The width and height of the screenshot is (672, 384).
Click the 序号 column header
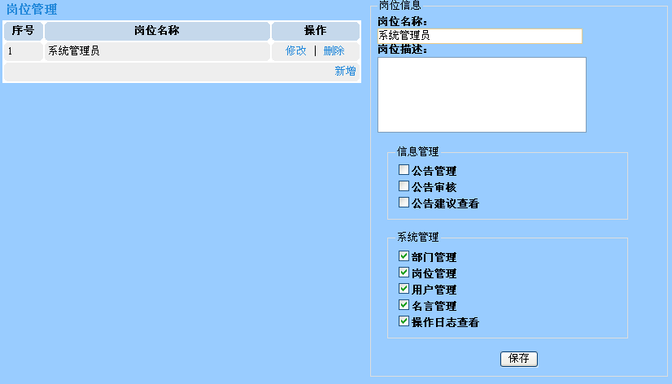pos(23,31)
